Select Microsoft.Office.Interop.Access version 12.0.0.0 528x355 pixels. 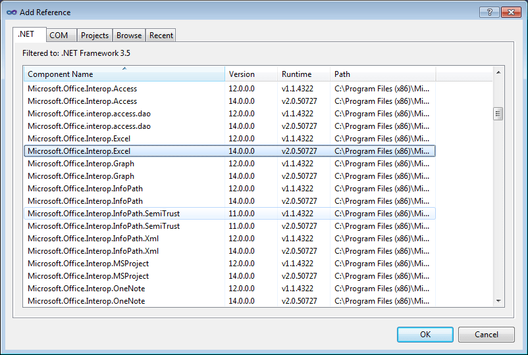coord(230,89)
